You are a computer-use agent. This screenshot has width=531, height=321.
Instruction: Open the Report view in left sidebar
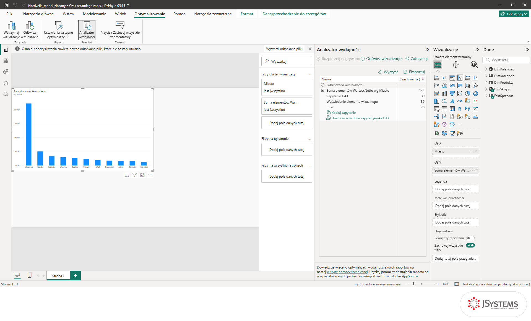[x=6, y=50]
